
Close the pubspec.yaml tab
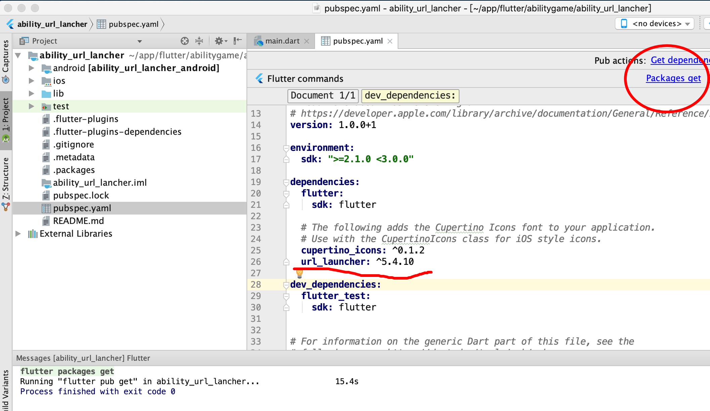(390, 41)
